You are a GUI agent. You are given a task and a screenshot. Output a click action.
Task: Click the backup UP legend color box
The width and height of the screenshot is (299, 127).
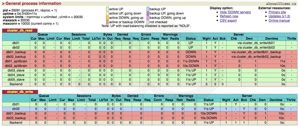point(148,9)
